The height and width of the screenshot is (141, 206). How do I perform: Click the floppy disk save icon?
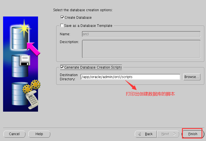tap(25, 60)
